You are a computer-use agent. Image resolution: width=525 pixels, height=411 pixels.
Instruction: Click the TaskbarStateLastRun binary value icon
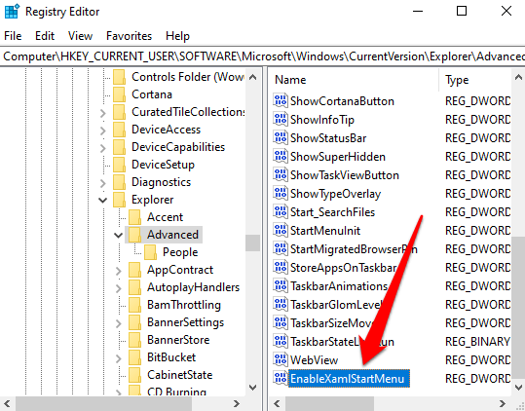pos(281,341)
